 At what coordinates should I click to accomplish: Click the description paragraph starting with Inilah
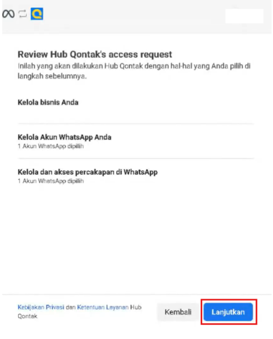pos(134,71)
